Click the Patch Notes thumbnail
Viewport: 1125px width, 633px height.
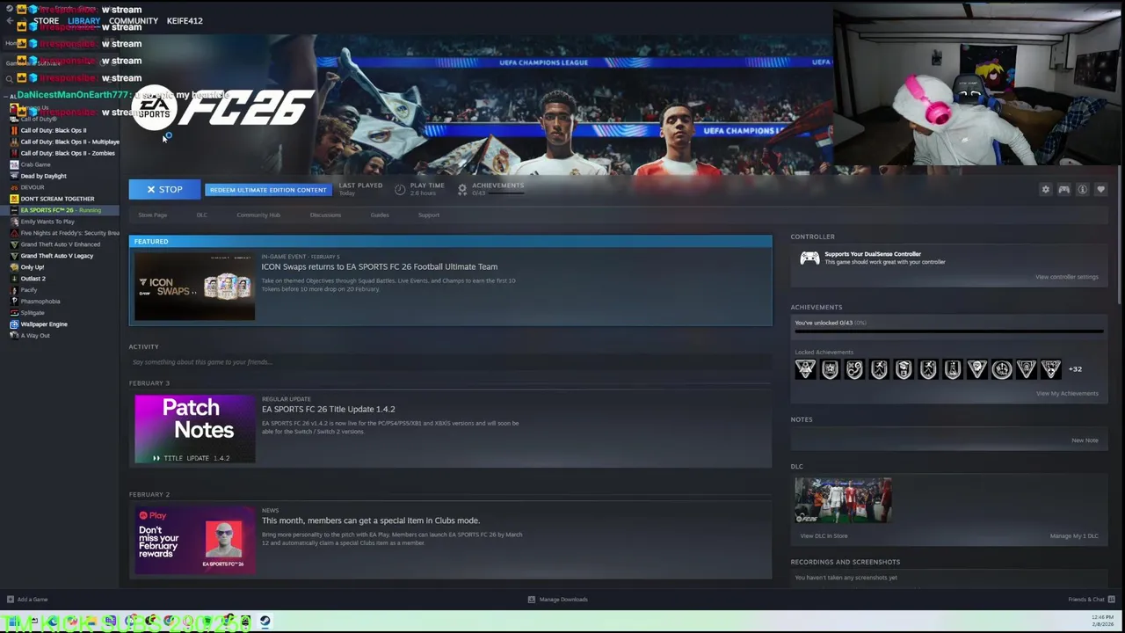194,429
